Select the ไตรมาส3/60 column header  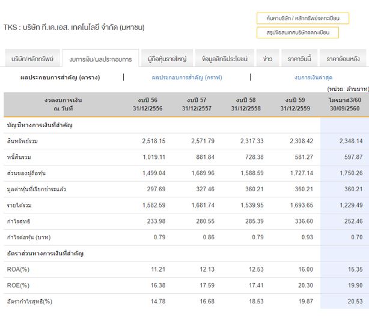pos(344,104)
